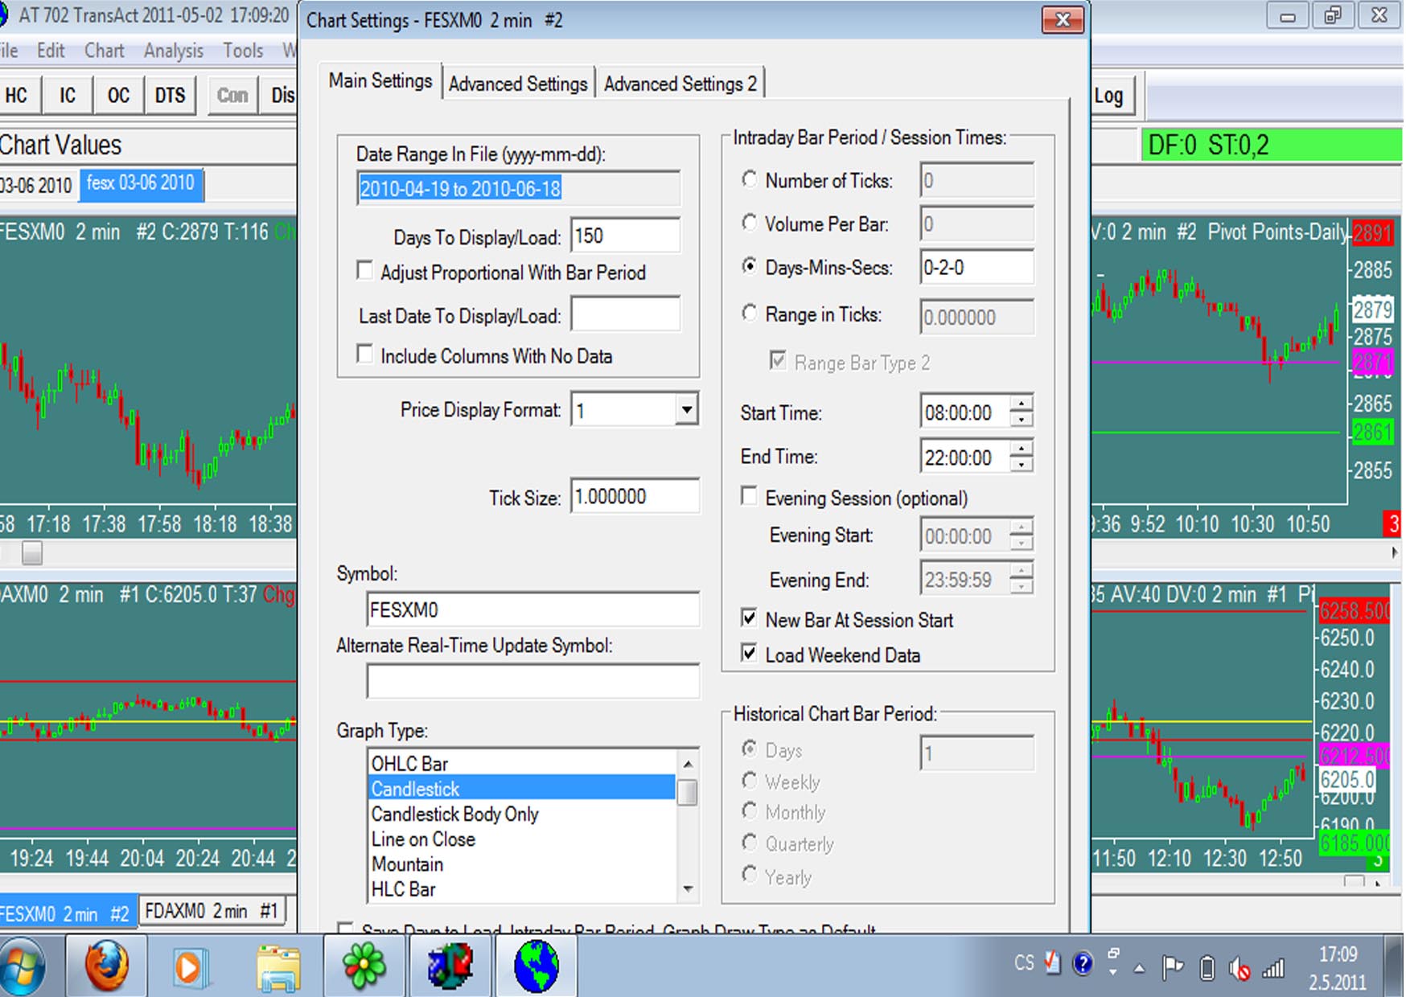Uncheck New Bar At Session Start
1406x997 pixels.
(749, 618)
